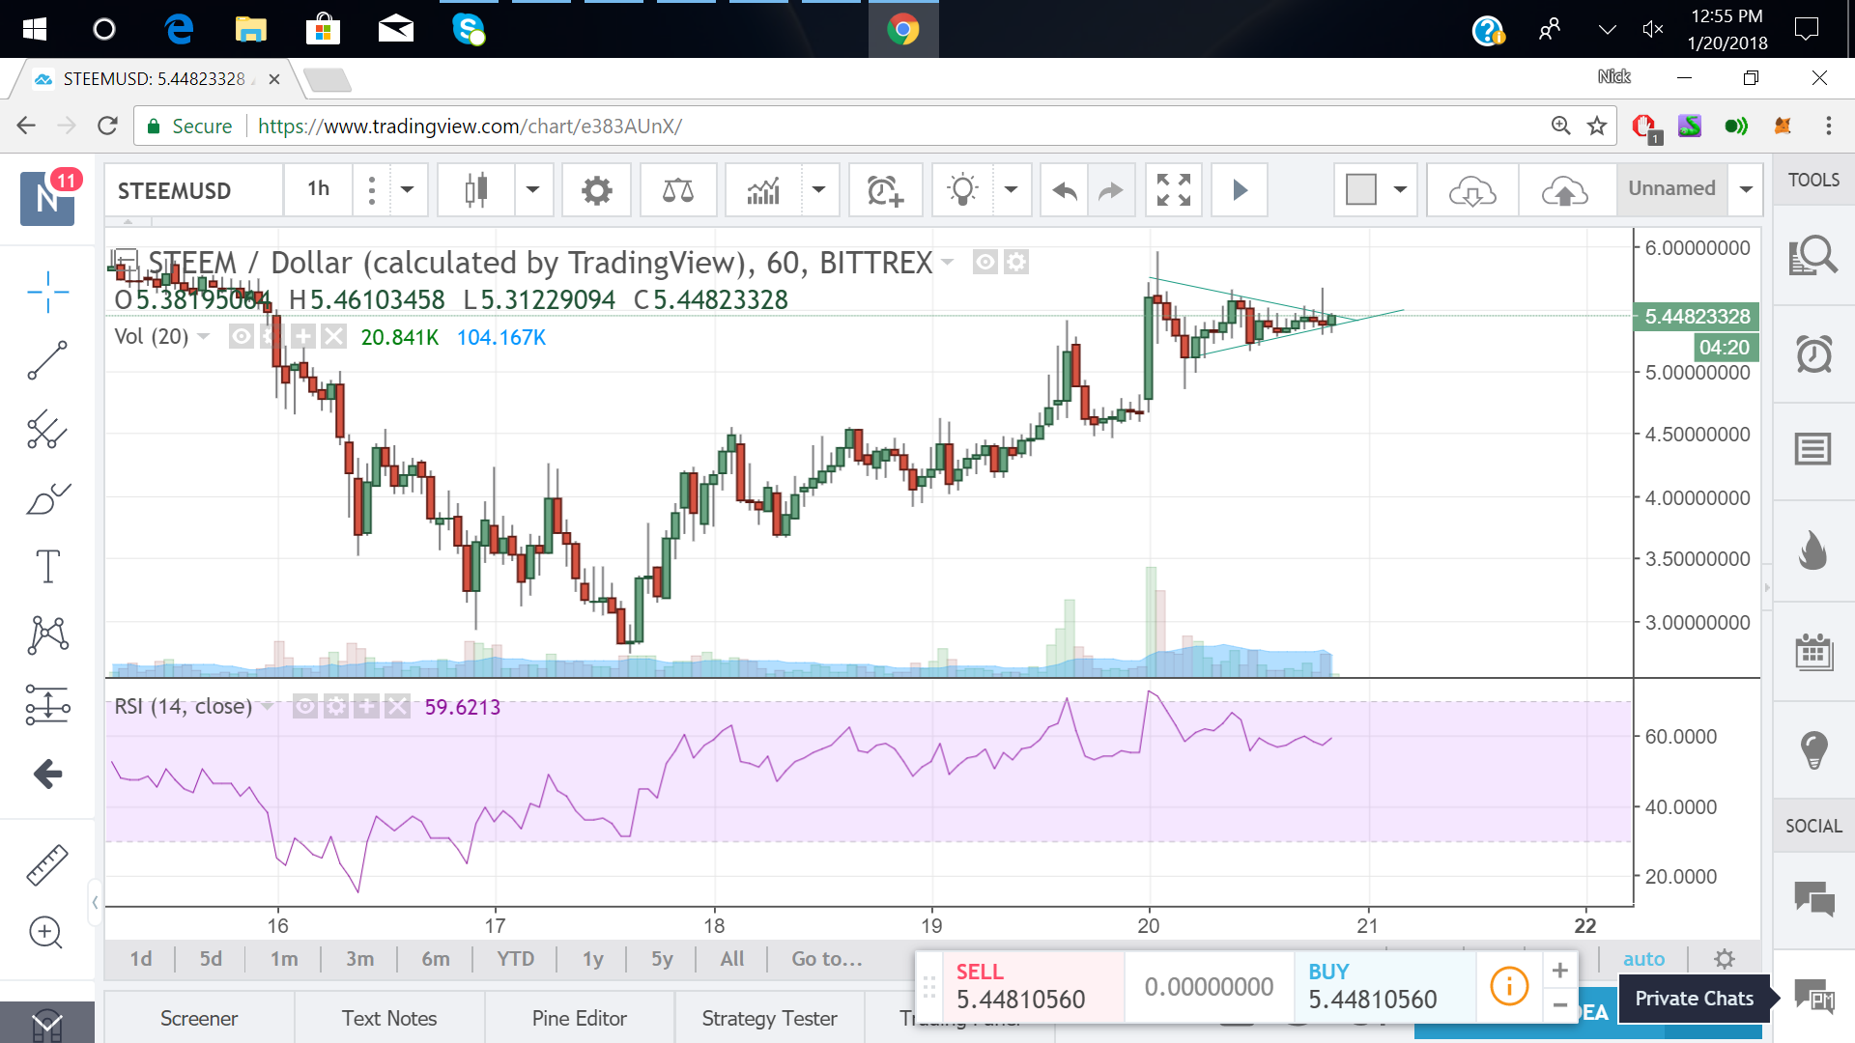Create an alert with alarm-plus icon

(x=885, y=190)
